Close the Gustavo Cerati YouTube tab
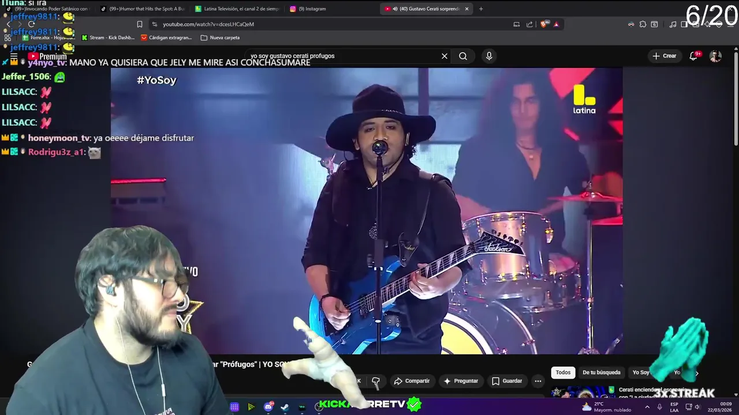This screenshot has width=739, height=415. point(466,9)
